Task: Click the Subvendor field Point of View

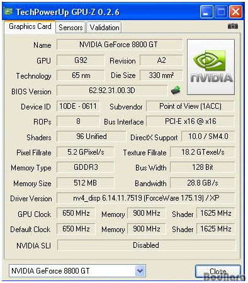Action: click(x=190, y=106)
